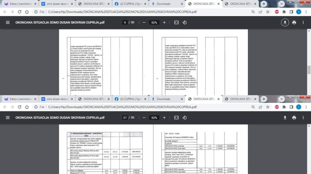Image resolution: width=311 pixels, height=174 pixels.
Task: Download the PDF in the upper window
Action: [285, 23]
